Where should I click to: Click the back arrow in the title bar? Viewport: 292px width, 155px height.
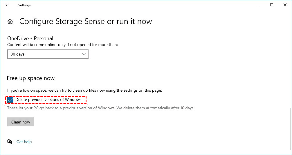[7, 5]
